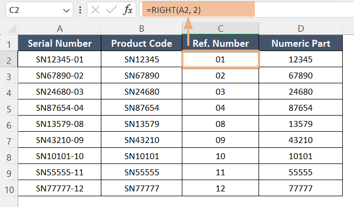Screen dimensions: 354x207
Task: Select column B header
Action: pos(142,28)
